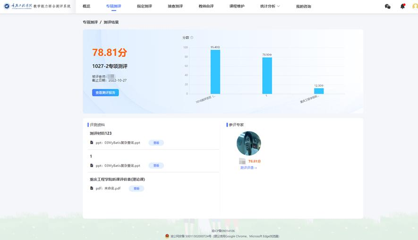Click file name pdf: 未命名.pdf

click(108, 188)
